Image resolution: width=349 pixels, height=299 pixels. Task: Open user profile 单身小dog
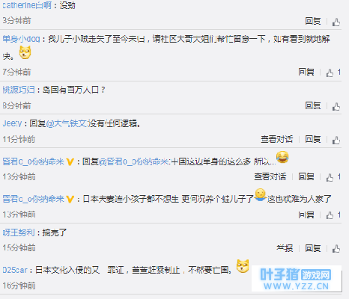point(21,39)
